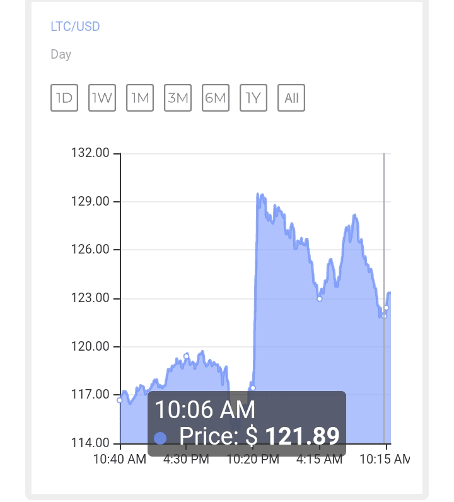The height and width of the screenshot is (502, 454).
Task: Pick the 6M range option
Action: tap(216, 98)
